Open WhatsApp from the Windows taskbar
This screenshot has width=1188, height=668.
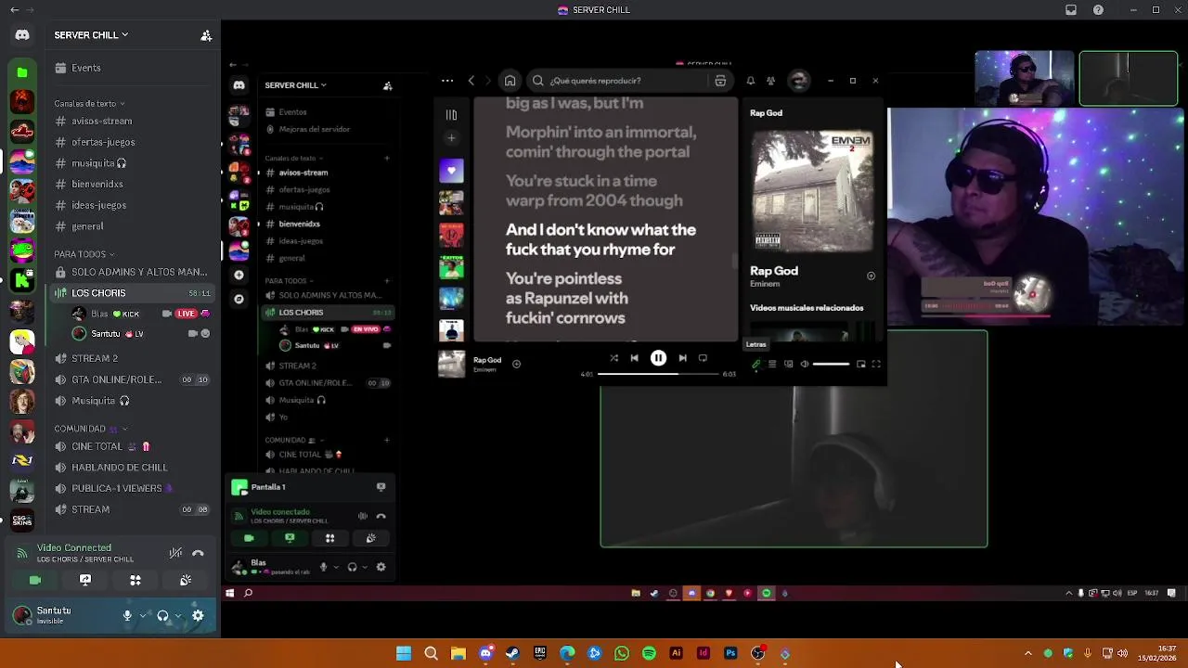(622, 653)
